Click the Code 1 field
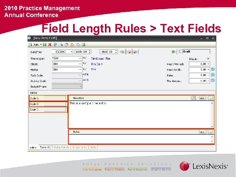 (55, 98)
